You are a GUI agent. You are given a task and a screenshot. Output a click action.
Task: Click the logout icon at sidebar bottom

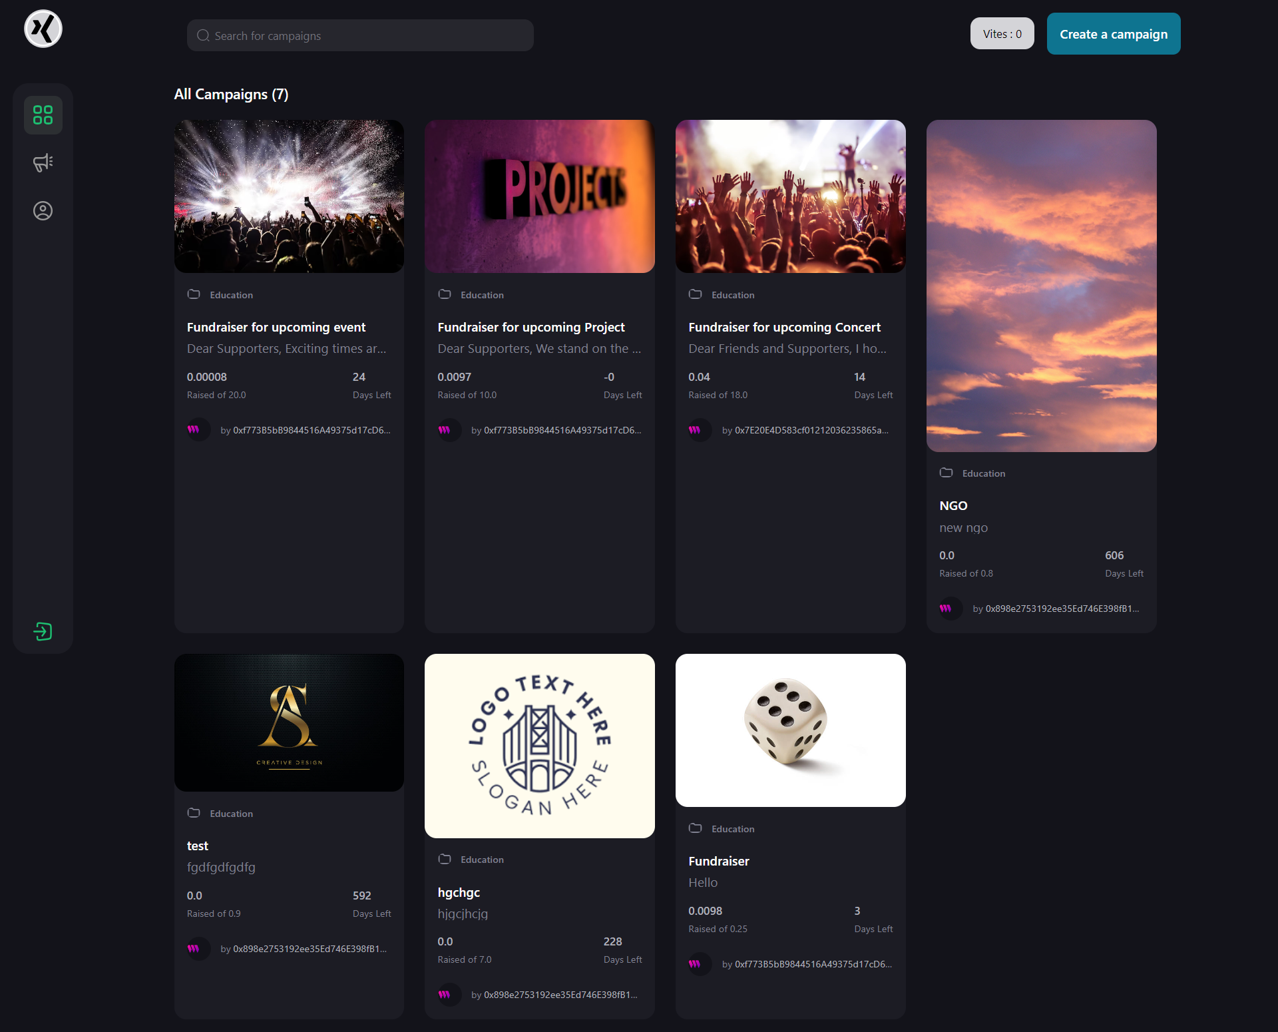[x=43, y=631]
